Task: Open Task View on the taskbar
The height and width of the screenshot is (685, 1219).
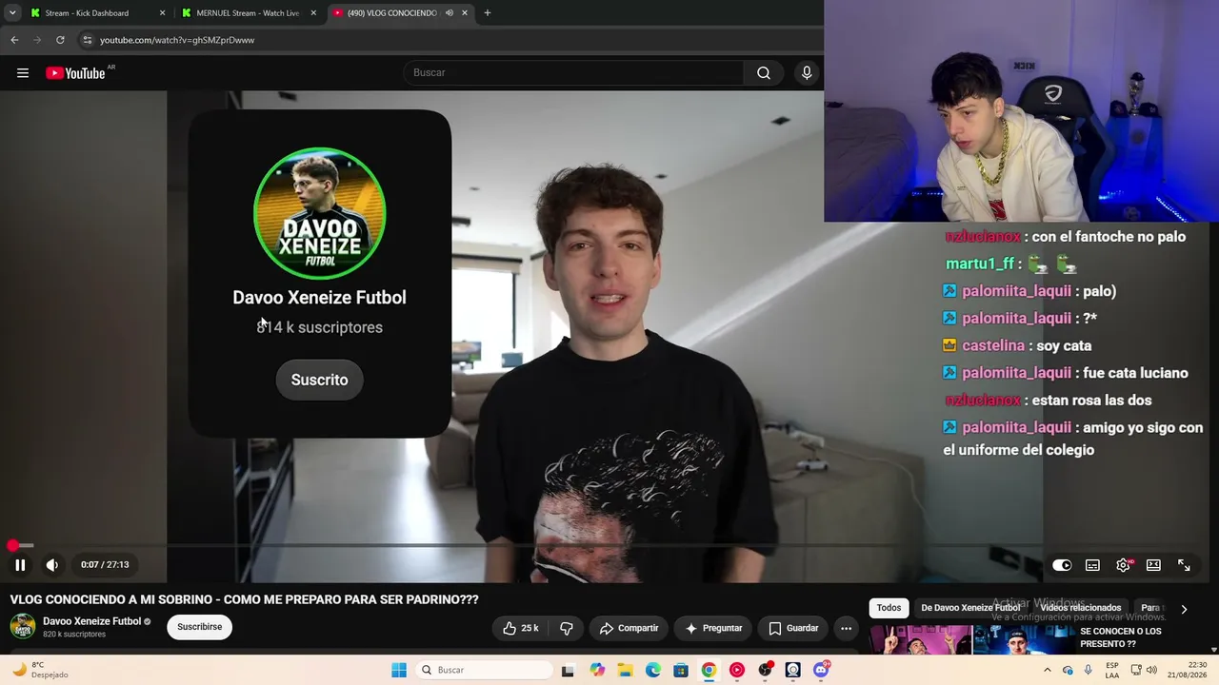Action: (568, 670)
